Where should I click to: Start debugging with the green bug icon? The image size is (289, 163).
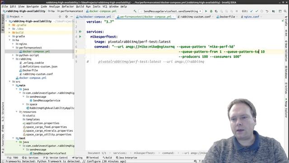click(211, 11)
